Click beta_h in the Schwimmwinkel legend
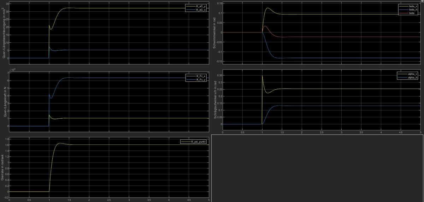This screenshot has width=424, height=202. (412, 10)
